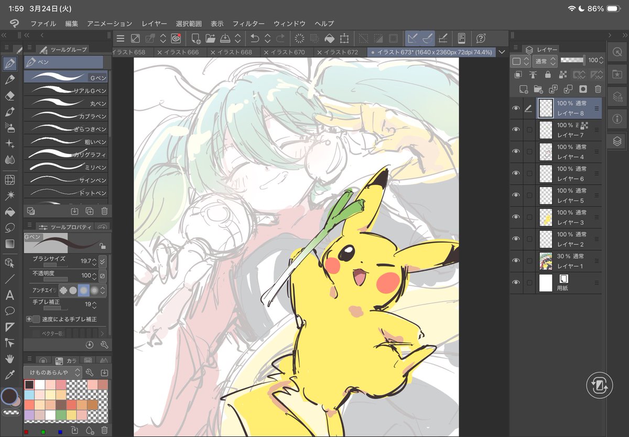Open the canvas tab list chevron
The image size is (629, 437).
click(502, 52)
